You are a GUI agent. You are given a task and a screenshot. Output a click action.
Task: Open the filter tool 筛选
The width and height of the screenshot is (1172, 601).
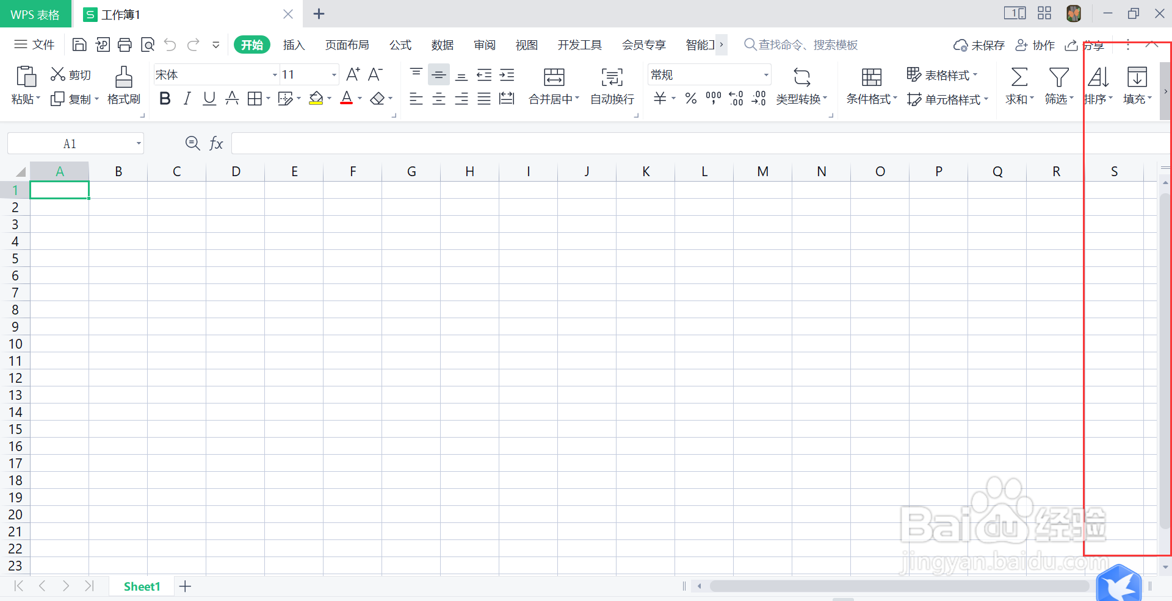pyautogui.click(x=1058, y=85)
